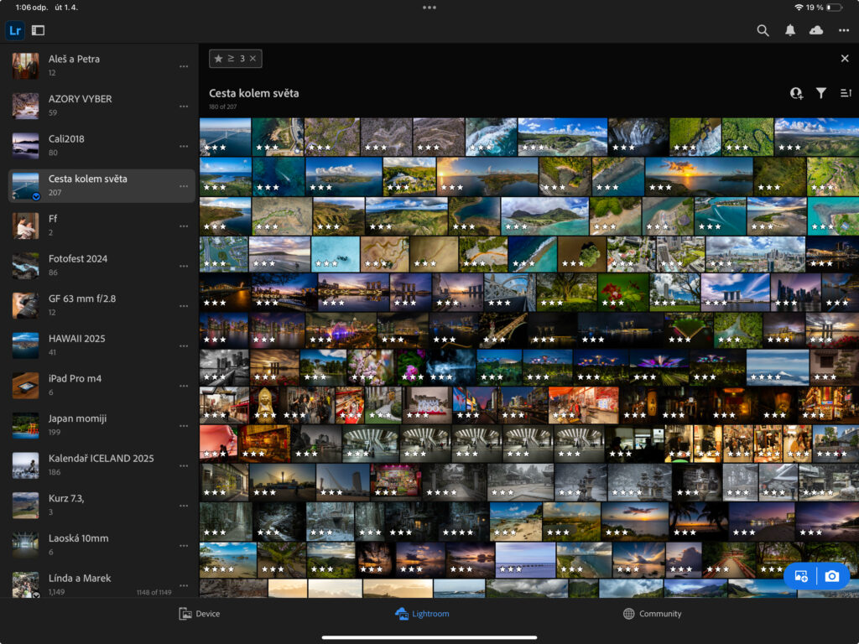Click the Lr home logo
859x644 pixels.
15,30
